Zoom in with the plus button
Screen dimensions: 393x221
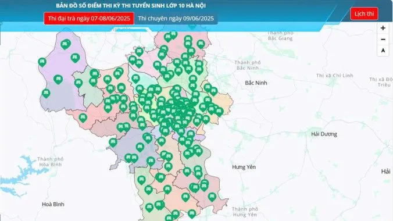[383, 28]
